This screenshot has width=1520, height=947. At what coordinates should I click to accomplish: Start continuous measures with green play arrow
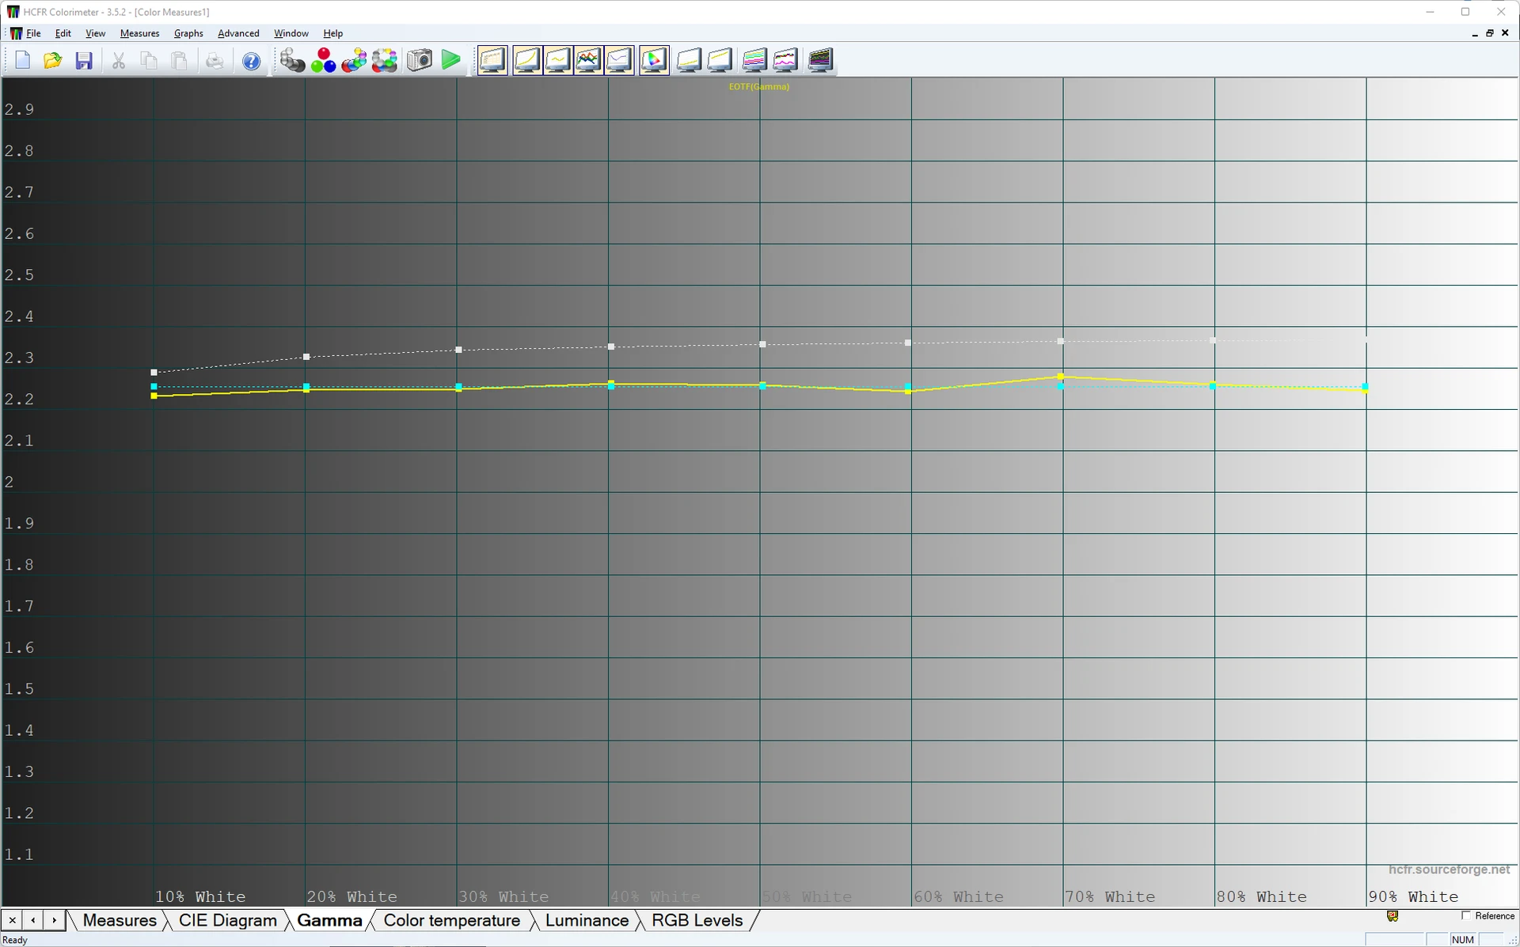451,60
